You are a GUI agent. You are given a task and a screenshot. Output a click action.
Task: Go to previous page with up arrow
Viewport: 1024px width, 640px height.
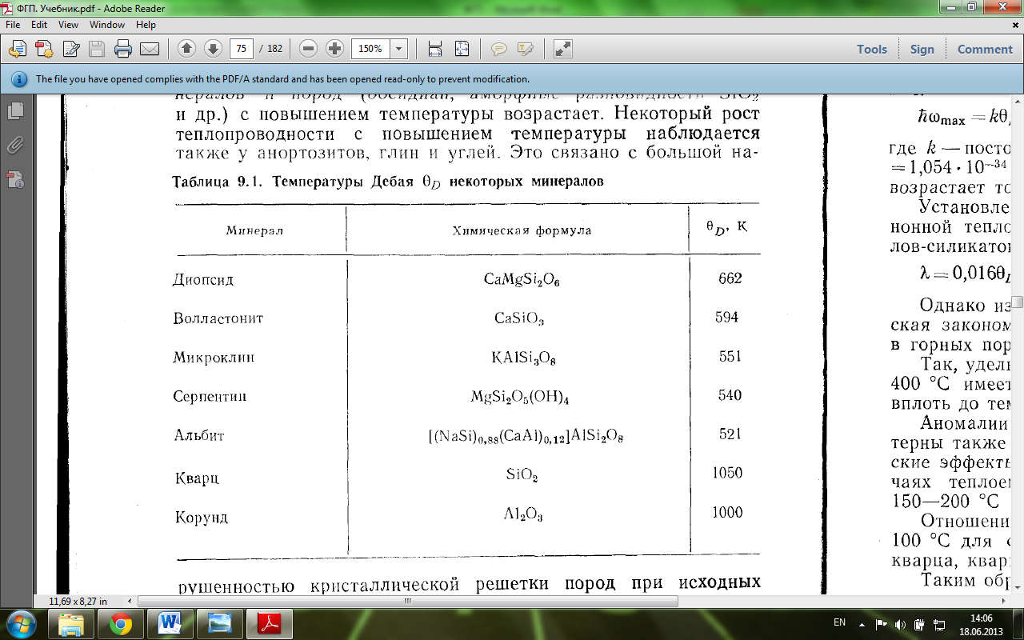186,49
